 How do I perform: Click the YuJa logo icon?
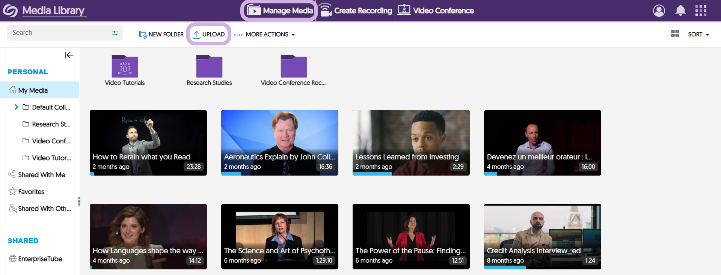click(11, 11)
